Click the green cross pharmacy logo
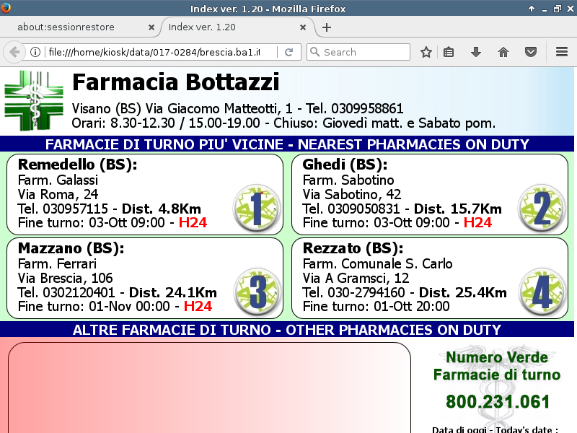This screenshot has width=577, height=433. coord(34,100)
